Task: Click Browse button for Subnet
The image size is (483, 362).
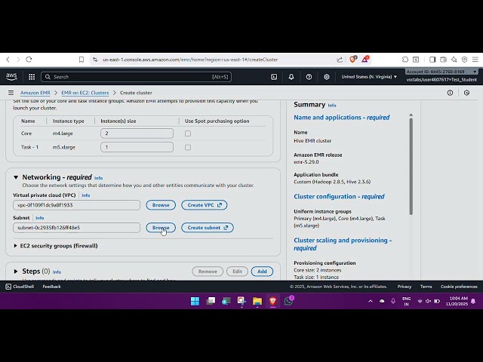Action: coord(161,228)
